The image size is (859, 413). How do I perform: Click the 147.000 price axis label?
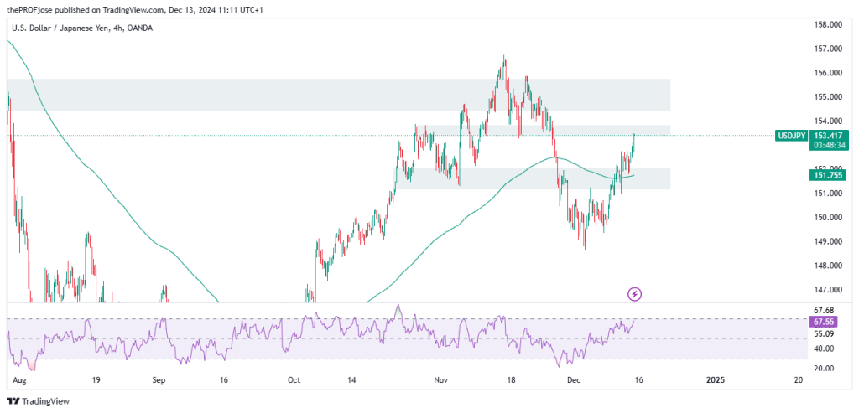point(828,289)
